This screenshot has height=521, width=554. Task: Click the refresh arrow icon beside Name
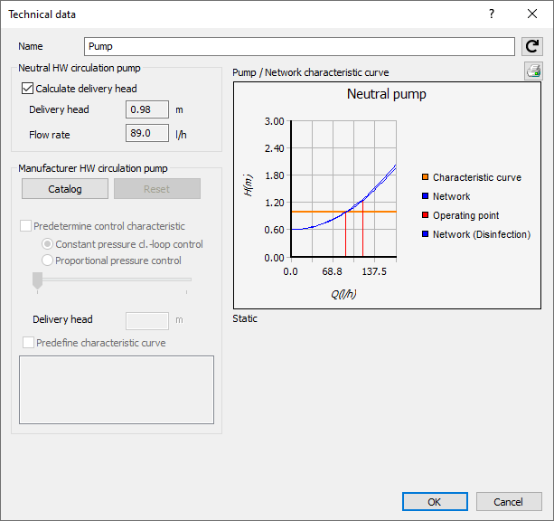point(532,46)
